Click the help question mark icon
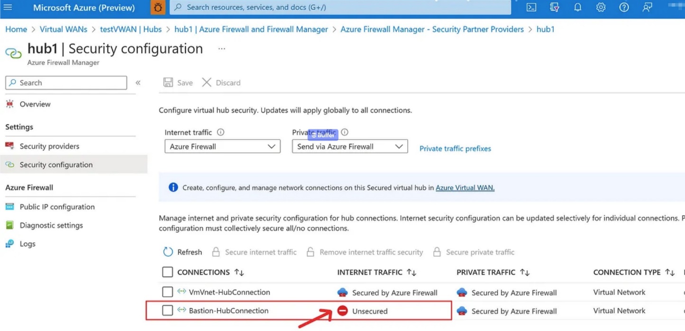This screenshot has height=331, width=685. pyautogui.click(x=624, y=8)
